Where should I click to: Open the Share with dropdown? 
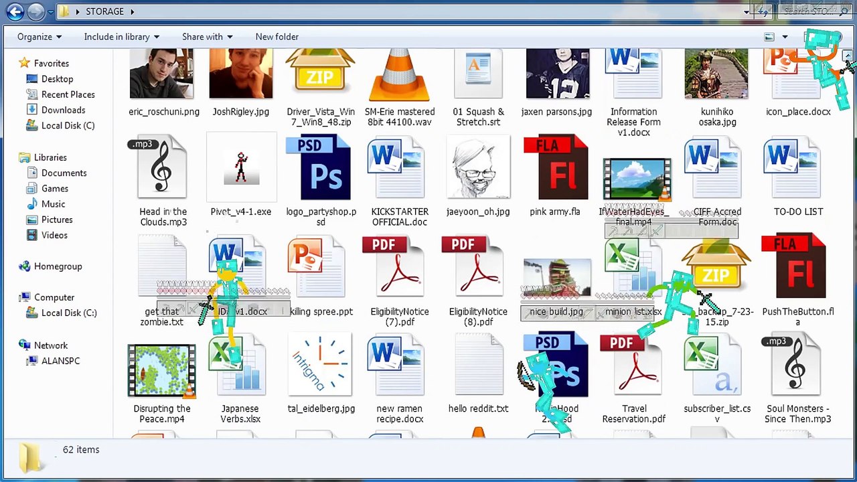[x=208, y=37]
